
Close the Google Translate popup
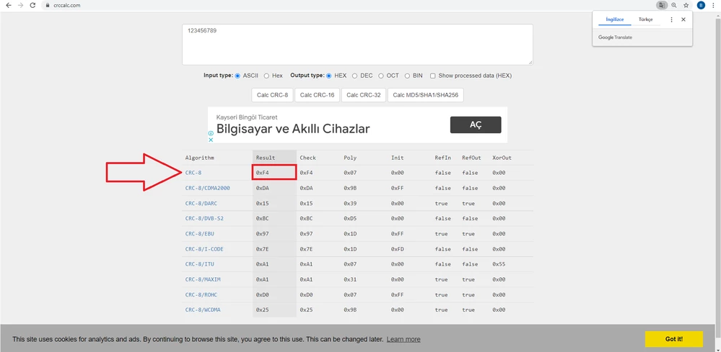683,19
